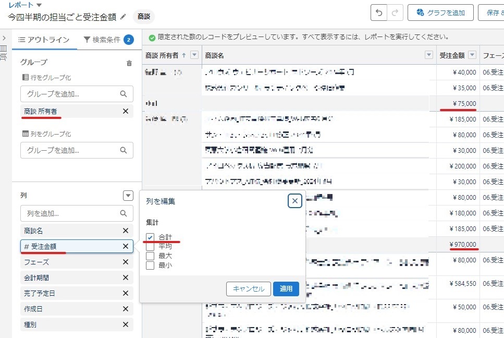This screenshot has width=504, height=338.
Task: Click the undo arrow button
Action: tap(378, 13)
